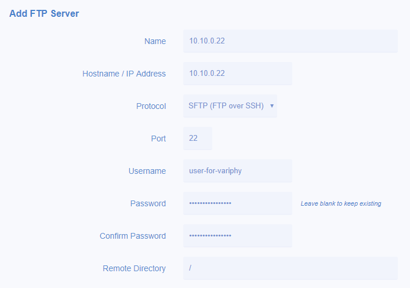Click the Username field with user-for-variphy
Image resolution: width=410 pixels, height=288 pixels.
click(x=237, y=171)
